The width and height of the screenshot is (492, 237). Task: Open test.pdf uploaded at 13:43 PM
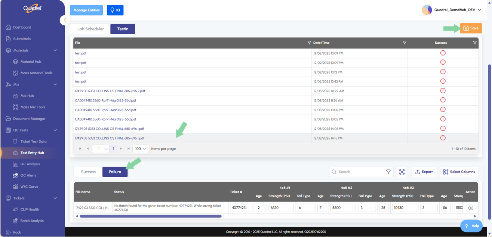[x=81, y=81]
